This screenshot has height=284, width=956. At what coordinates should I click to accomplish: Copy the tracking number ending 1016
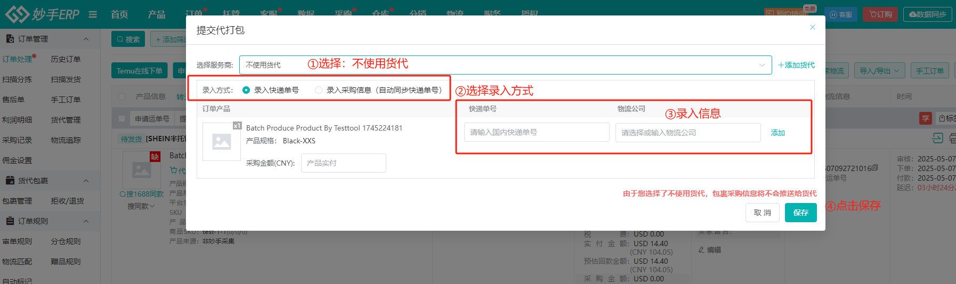875,168
